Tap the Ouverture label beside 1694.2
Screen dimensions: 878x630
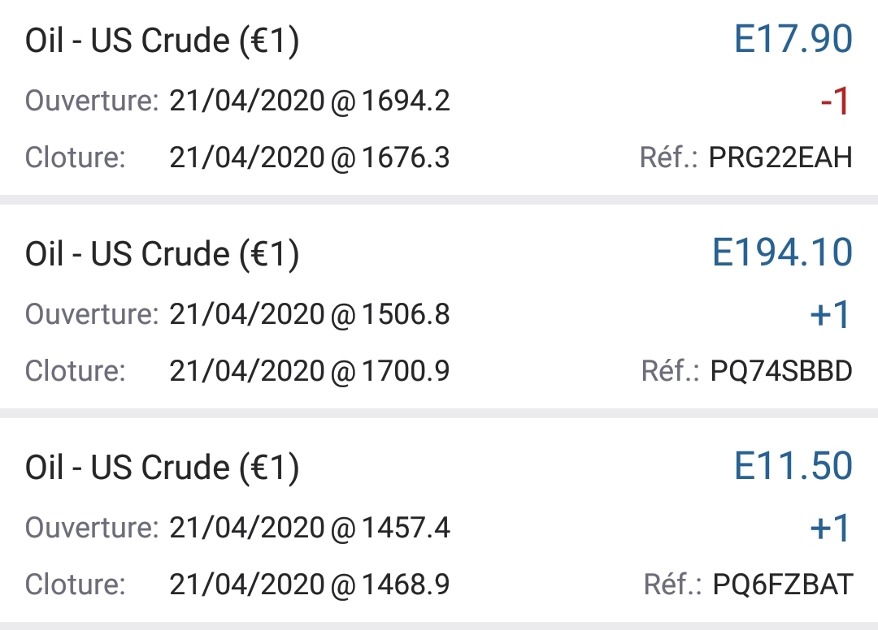[x=92, y=101]
